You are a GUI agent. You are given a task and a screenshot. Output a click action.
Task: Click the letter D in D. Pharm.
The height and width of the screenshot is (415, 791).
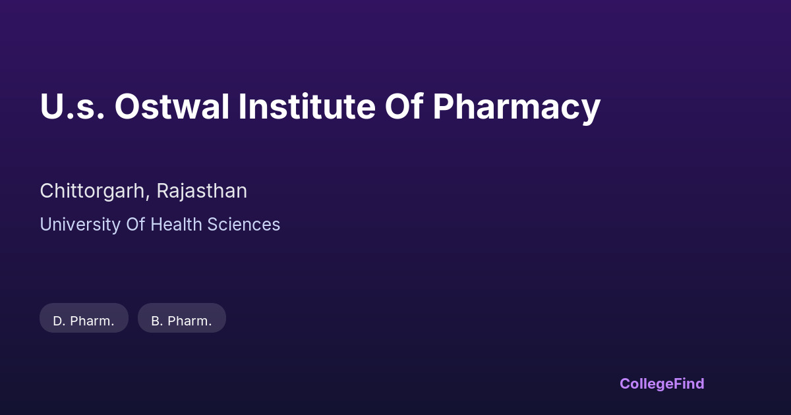click(x=57, y=321)
